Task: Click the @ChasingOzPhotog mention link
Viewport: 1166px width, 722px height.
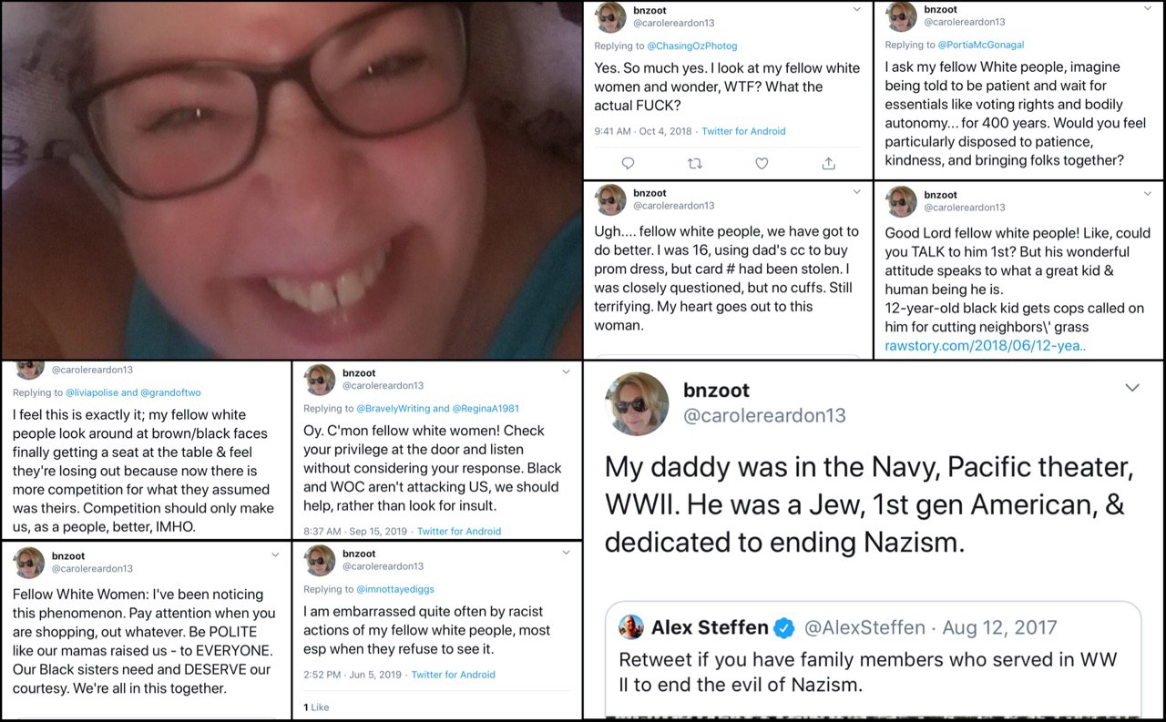Action: coord(692,46)
